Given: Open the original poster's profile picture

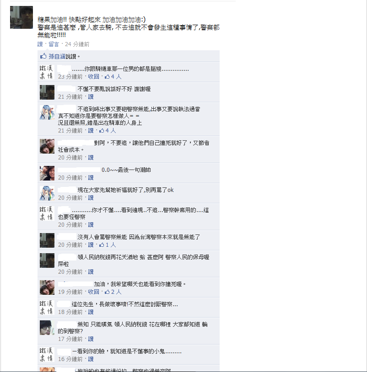Looking at the screenshot, I should coord(22,17).
